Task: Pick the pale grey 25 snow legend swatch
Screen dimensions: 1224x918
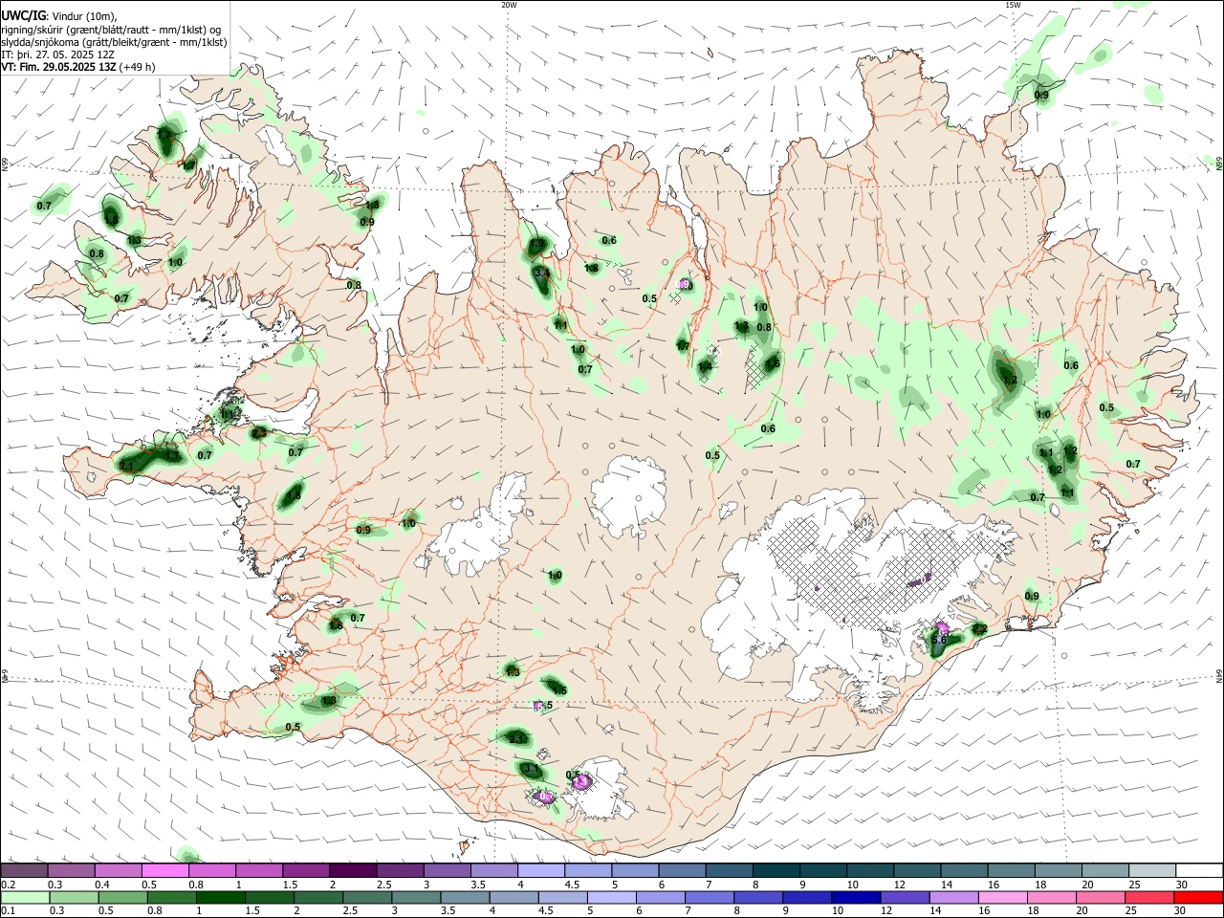Action: point(1153,871)
